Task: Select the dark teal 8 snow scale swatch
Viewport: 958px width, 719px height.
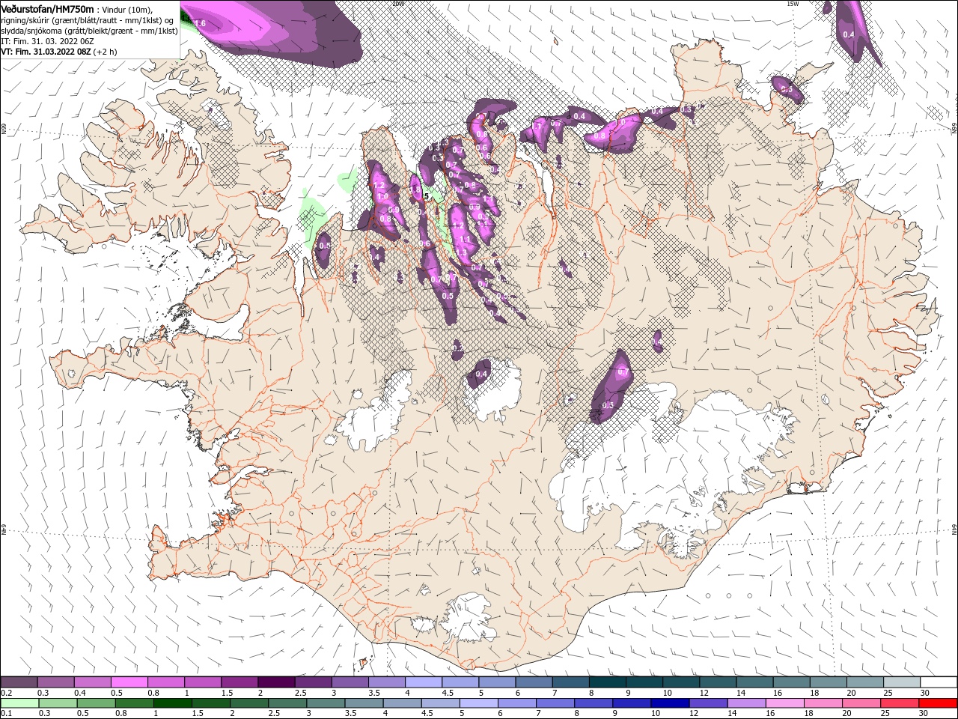Action: tap(608, 682)
